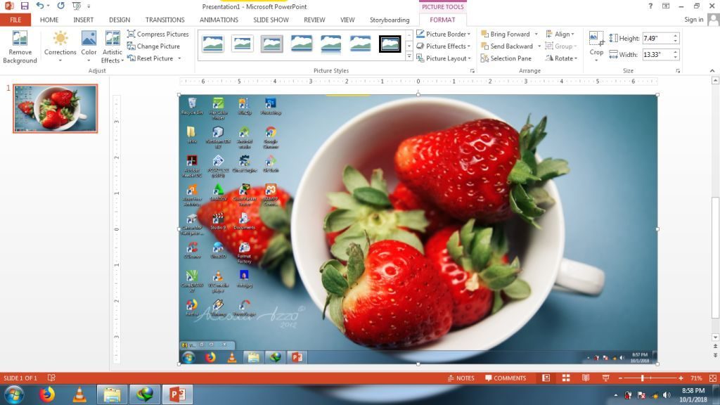Viewport: 720px width, 405px height.
Task: Decrease picture width with the down stepper
Action: click(676, 58)
